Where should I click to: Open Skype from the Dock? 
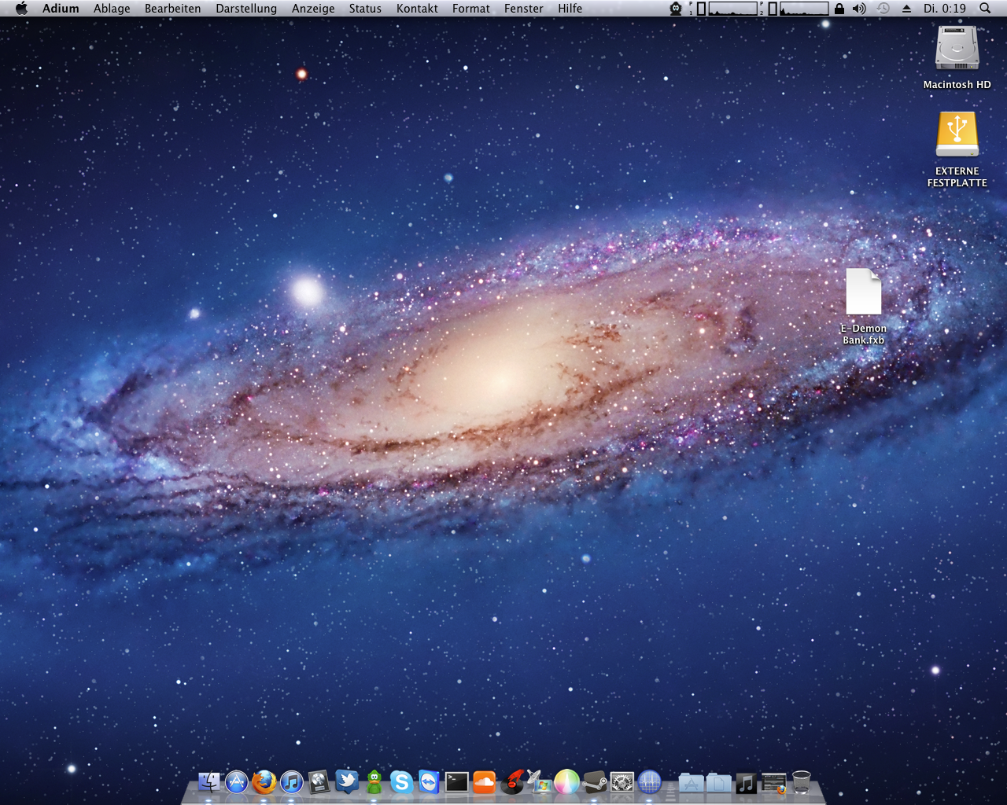pyautogui.click(x=401, y=782)
